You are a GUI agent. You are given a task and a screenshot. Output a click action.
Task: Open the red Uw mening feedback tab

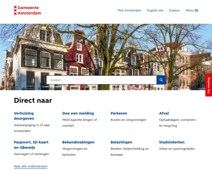(x=208, y=85)
